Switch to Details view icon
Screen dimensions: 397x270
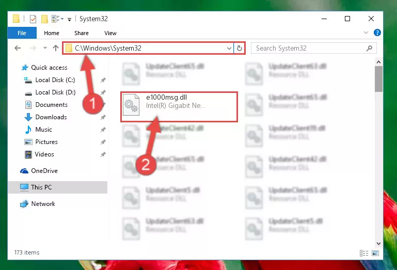pos(364,253)
